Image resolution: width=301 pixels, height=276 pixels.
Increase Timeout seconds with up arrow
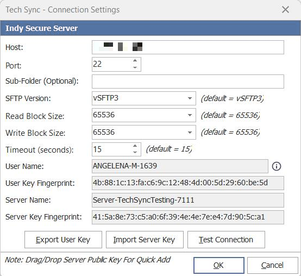click(135, 146)
